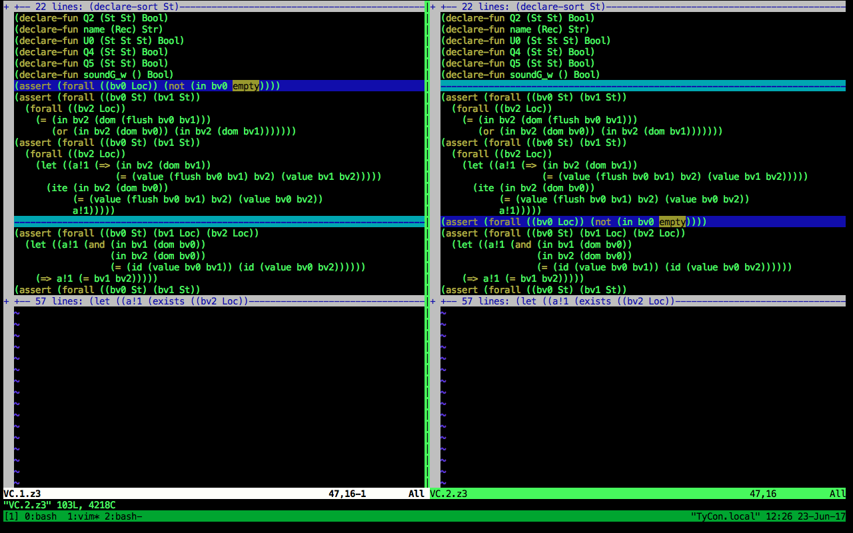Viewport: 853px width, 533px height.
Task: Click highlighted word empty in VC.2.z3 pane
Action: coord(672,222)
